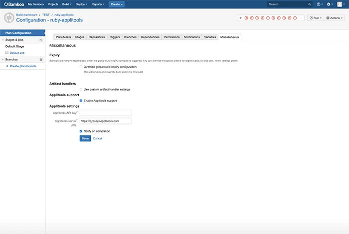Open the Build dropdown menu
The height and width of the screenshot is (234, 349).
[67, 4]
